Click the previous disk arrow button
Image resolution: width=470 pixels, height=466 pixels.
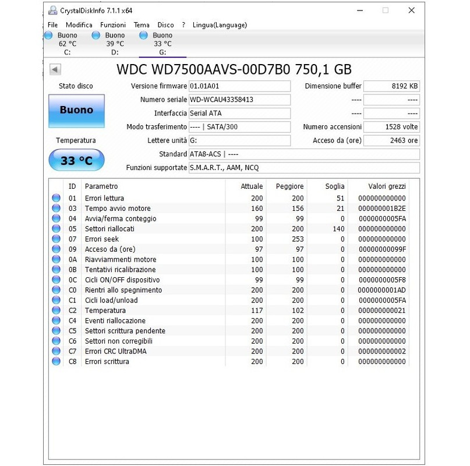[55, 69]
